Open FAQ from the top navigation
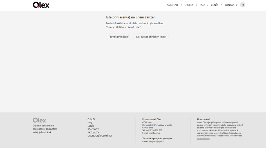This screenshot has width=266, height=148. click(x=202, y=5)
